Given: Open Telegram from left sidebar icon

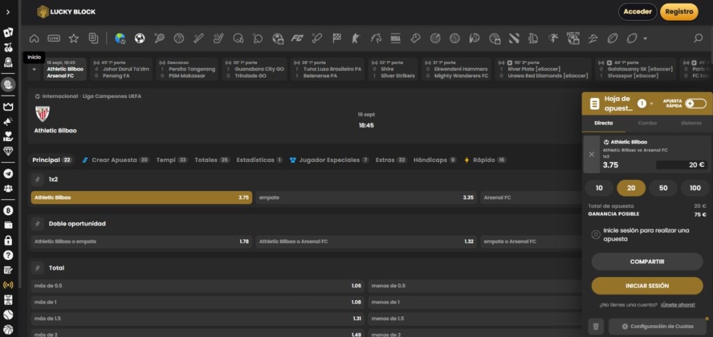Looking at the screenshot, I should pyautogui.click(x=8, y=173).
